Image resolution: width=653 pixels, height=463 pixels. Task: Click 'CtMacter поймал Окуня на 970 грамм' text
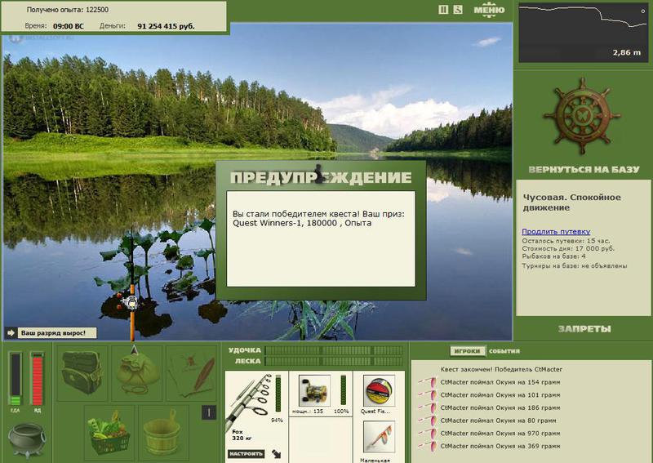(500, 434)
